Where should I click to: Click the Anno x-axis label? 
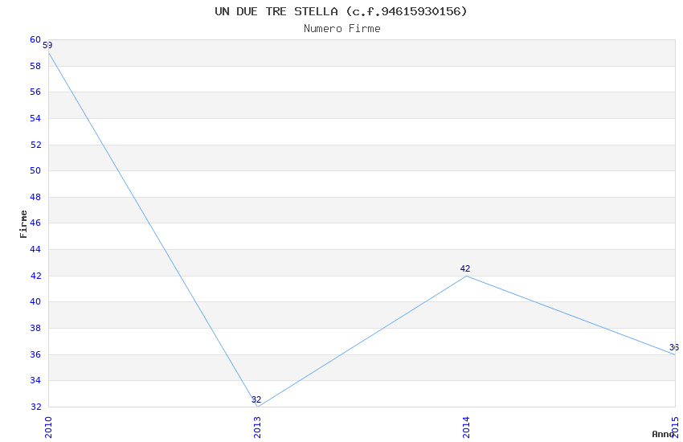663,434
